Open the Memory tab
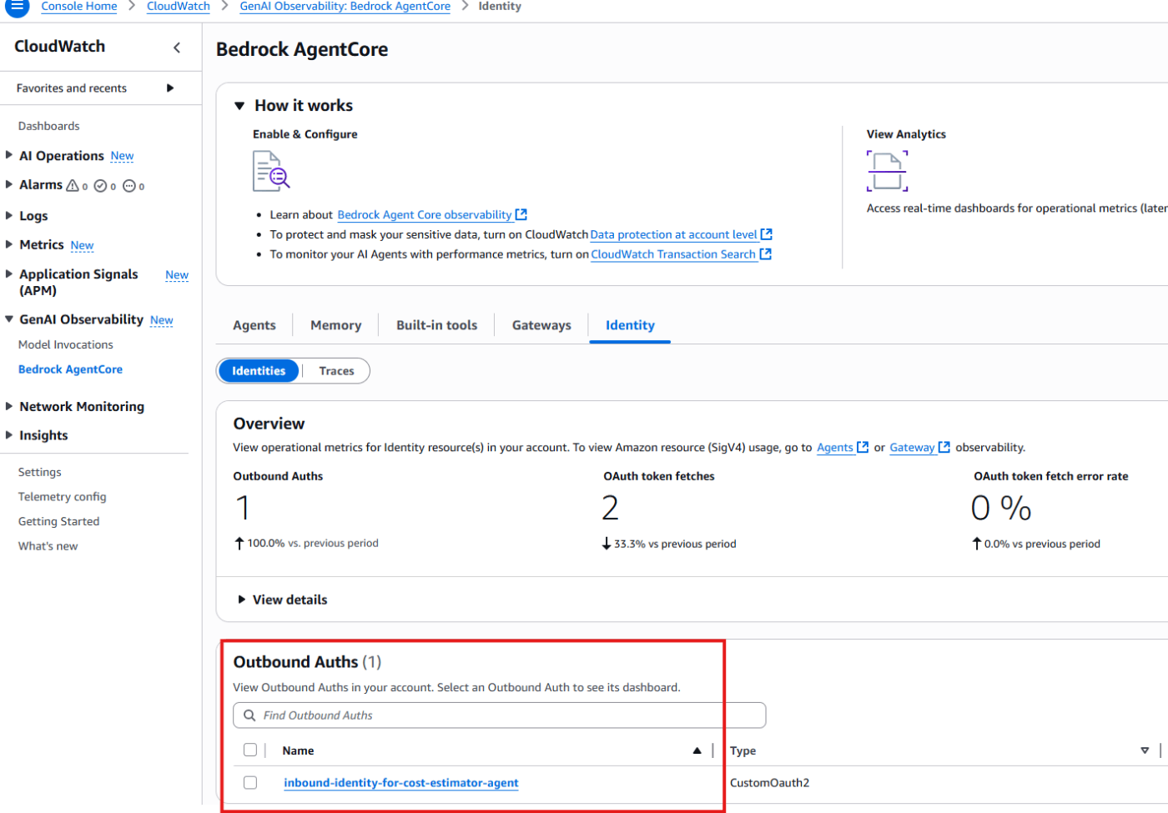Viewport: 1168px width, 813px height. click(336, 325)
